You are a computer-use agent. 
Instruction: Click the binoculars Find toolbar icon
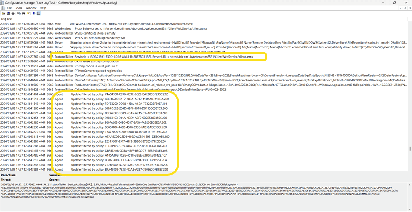[x=23, y=13]
